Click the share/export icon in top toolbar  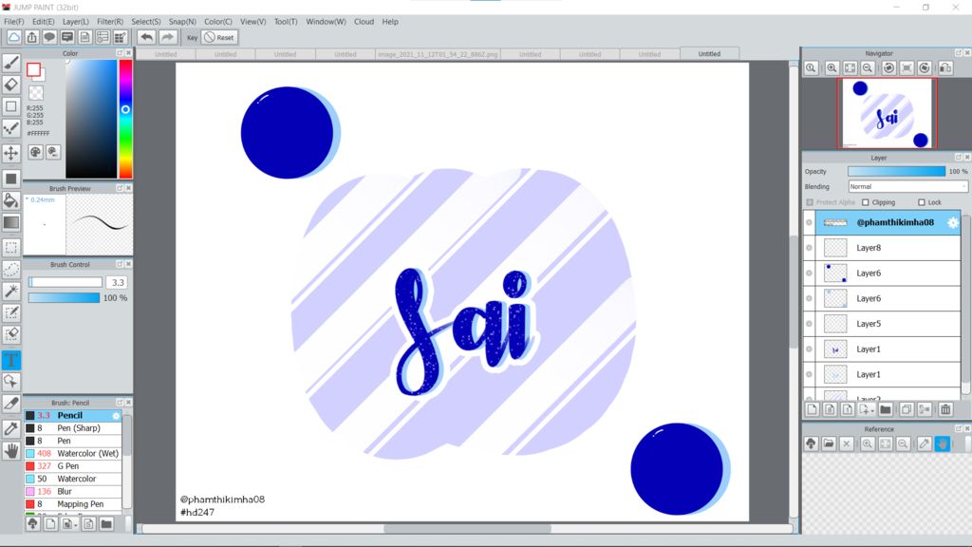(x=31, y=37)
